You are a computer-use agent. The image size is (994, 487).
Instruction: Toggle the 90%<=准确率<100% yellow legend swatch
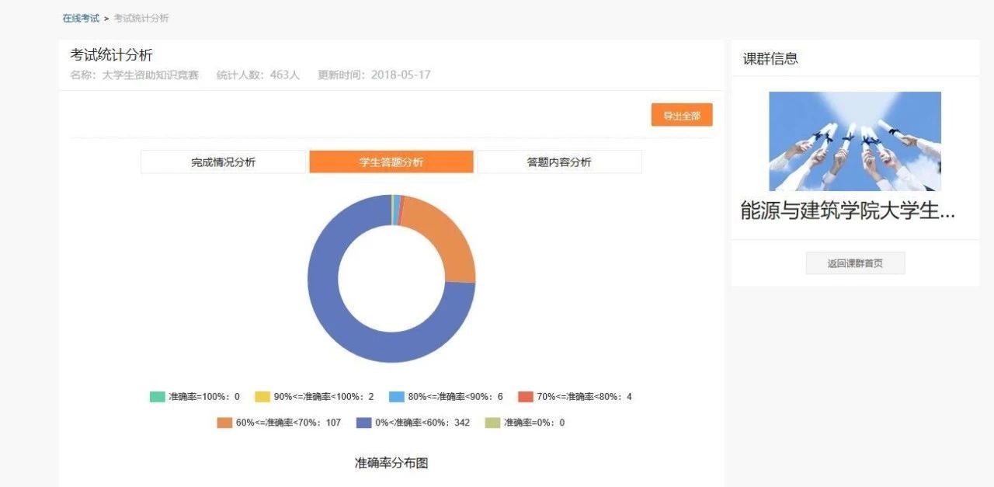pyautogui.click(x=262, y=397)
